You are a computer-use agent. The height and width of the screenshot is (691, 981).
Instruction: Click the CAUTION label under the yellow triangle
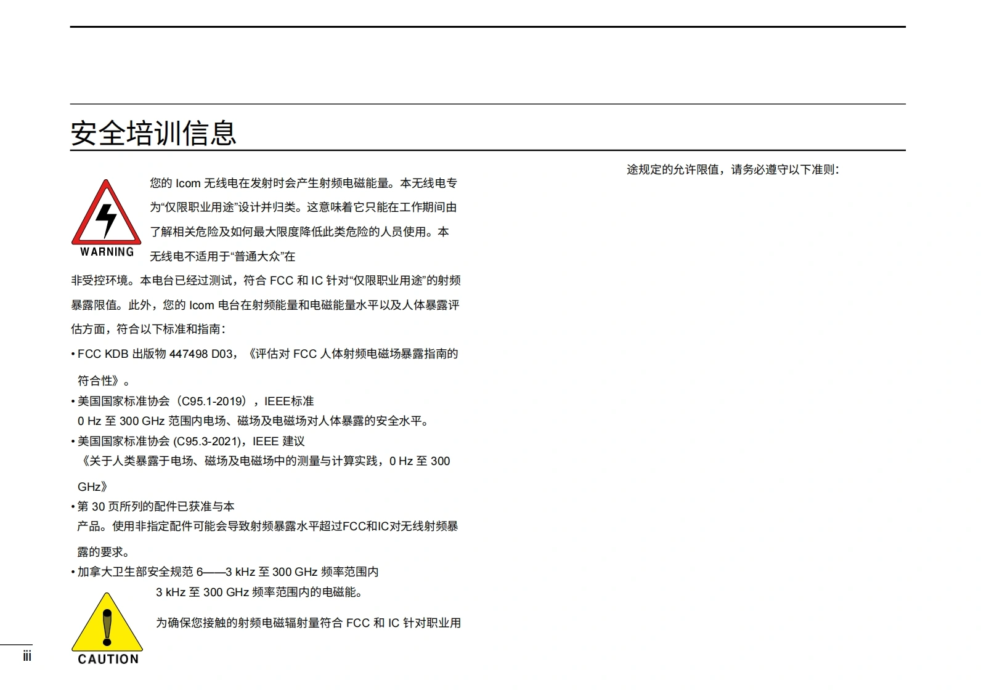[108, 659]
